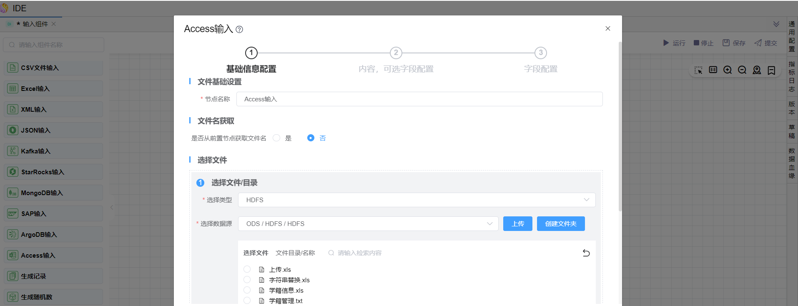Click the zoom out canvas icon
The width and height of the screenshot is (798, 306).
pos(742,70)
